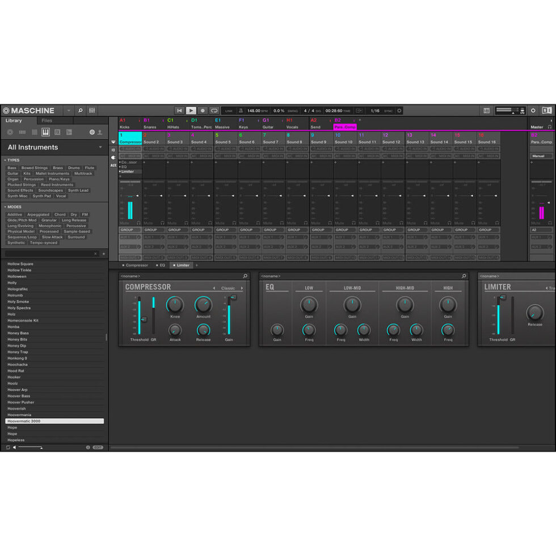This screenshot has width=556, height=556.
Task: Click the Maschine logo in the header
Action: point(29,111)
